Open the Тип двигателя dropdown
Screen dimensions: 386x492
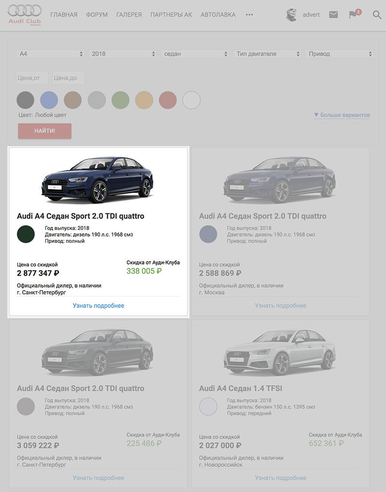267,54
